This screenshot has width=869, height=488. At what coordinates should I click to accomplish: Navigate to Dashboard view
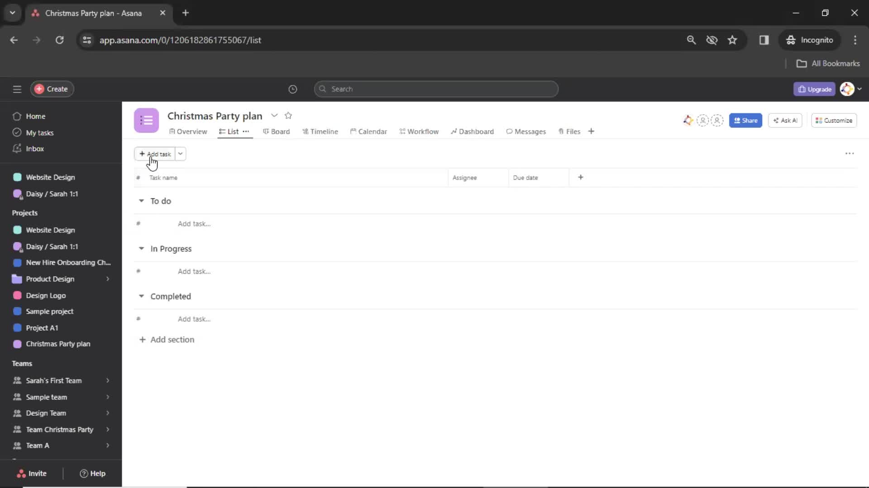tap(476, 131)
